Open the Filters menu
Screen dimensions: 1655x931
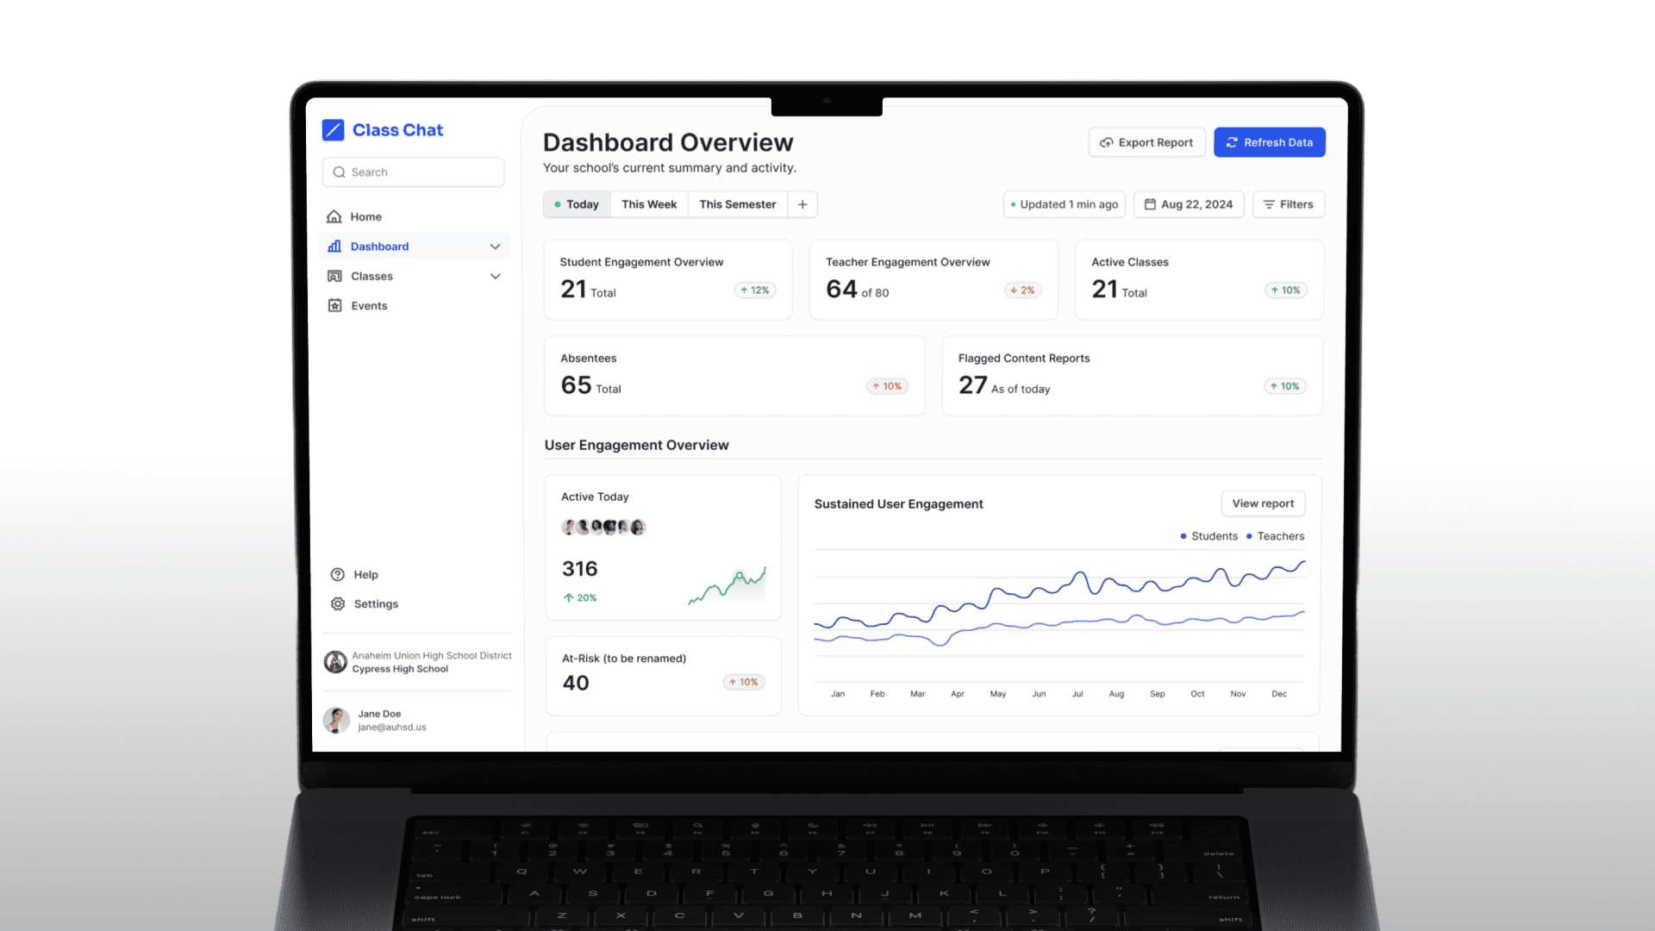[x=1288, y=204]
